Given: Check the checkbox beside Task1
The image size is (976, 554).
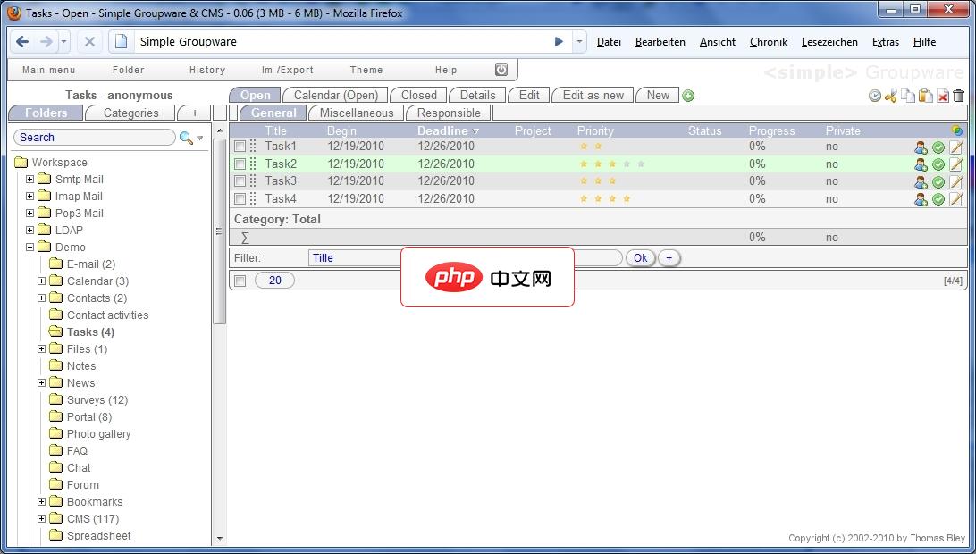Looking at the screenshot, I should (239, 147).
